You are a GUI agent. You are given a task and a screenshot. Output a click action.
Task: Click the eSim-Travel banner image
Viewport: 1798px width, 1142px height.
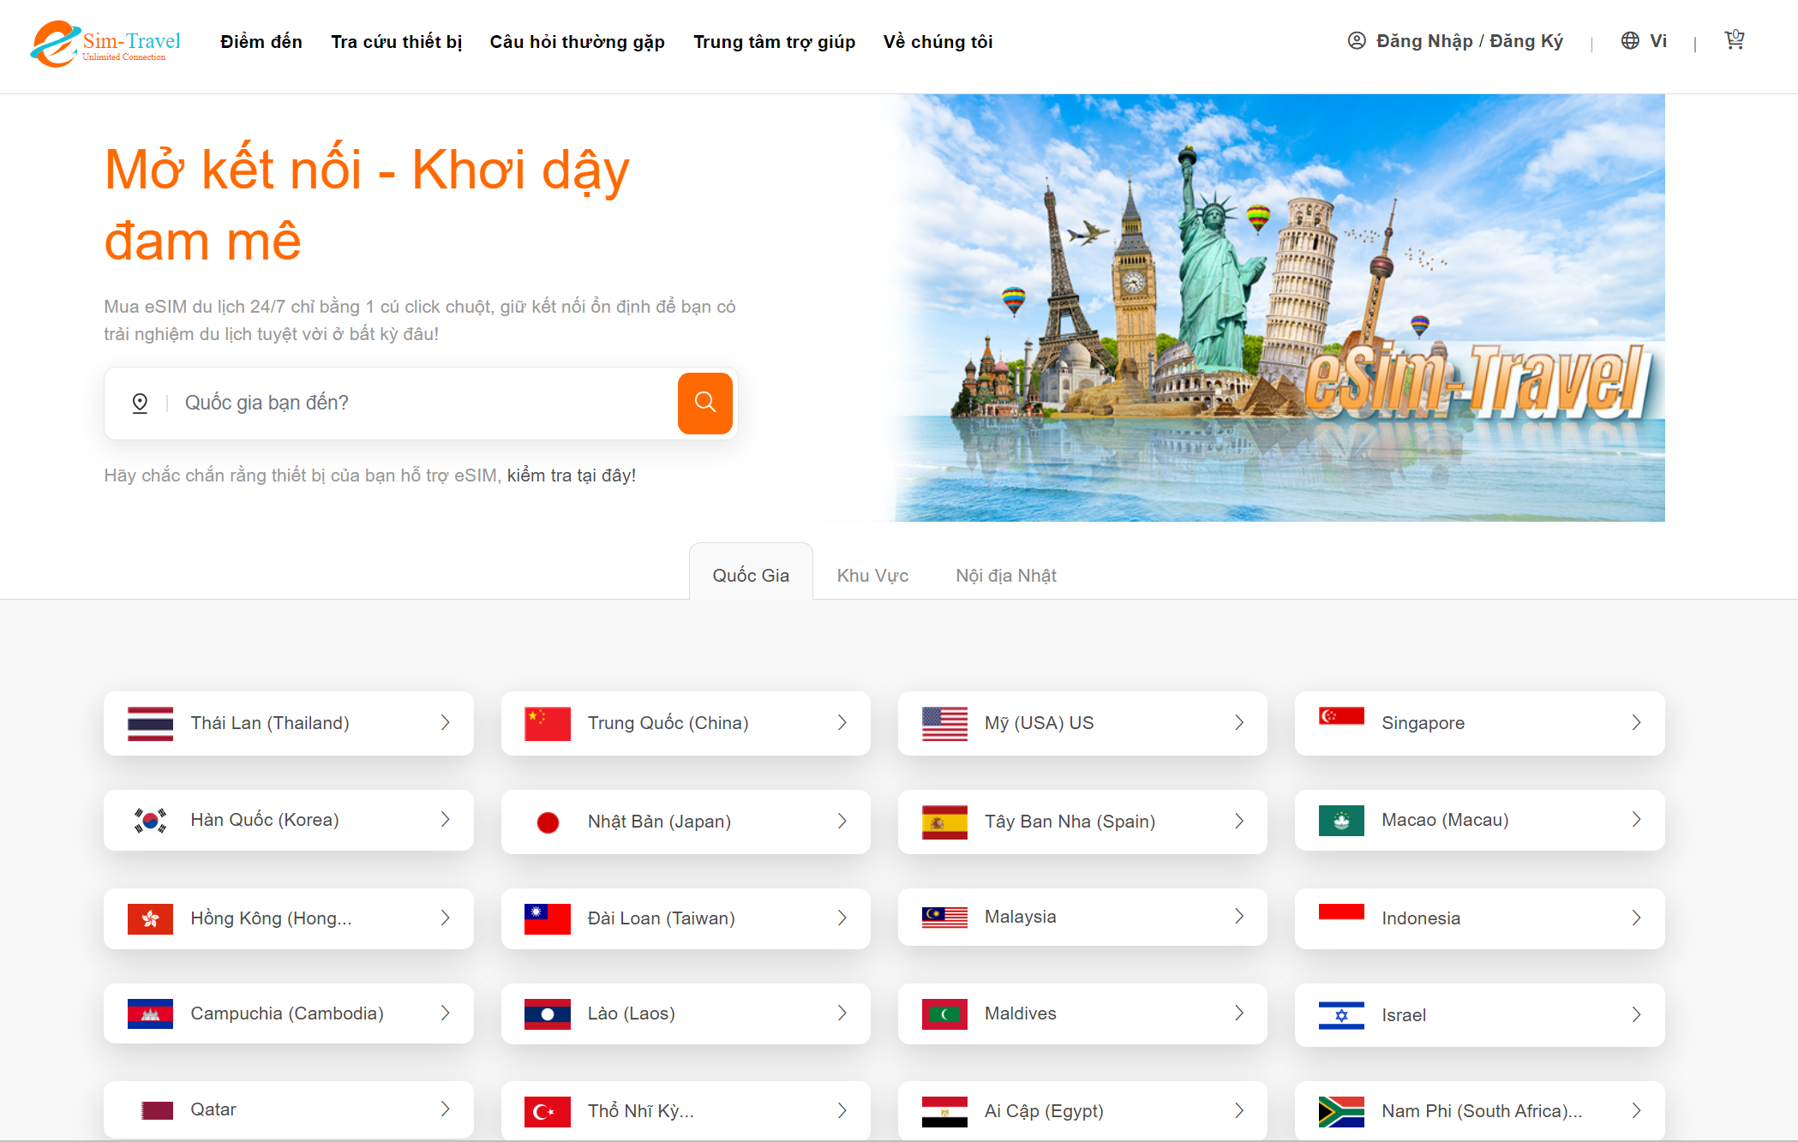click(x=1280, y=308)
